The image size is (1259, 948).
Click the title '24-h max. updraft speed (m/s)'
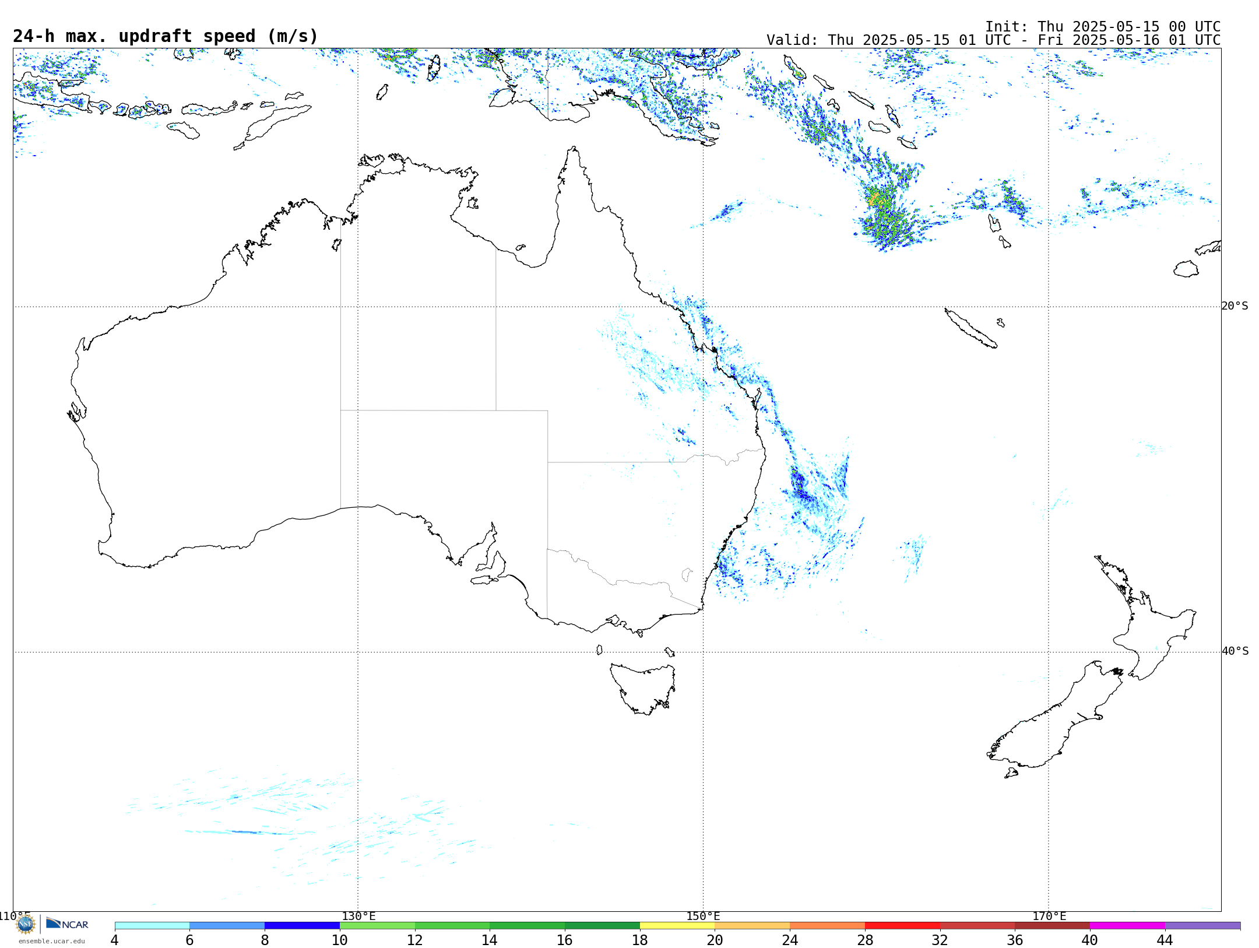[166, 36]
